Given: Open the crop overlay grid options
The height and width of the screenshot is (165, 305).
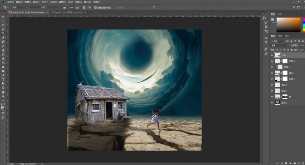Looking at the screenshot, I should (x=84, y=8).
